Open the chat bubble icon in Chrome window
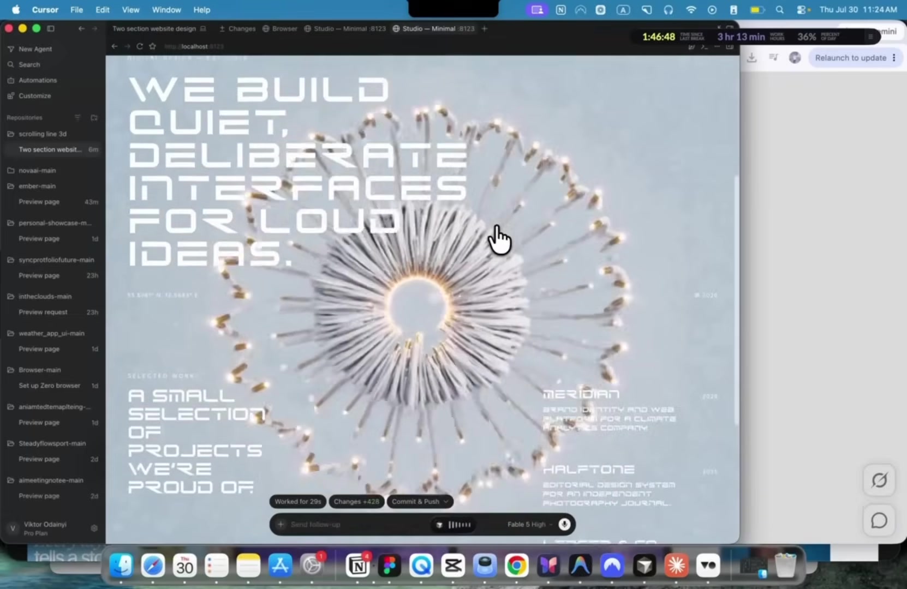 879,520
